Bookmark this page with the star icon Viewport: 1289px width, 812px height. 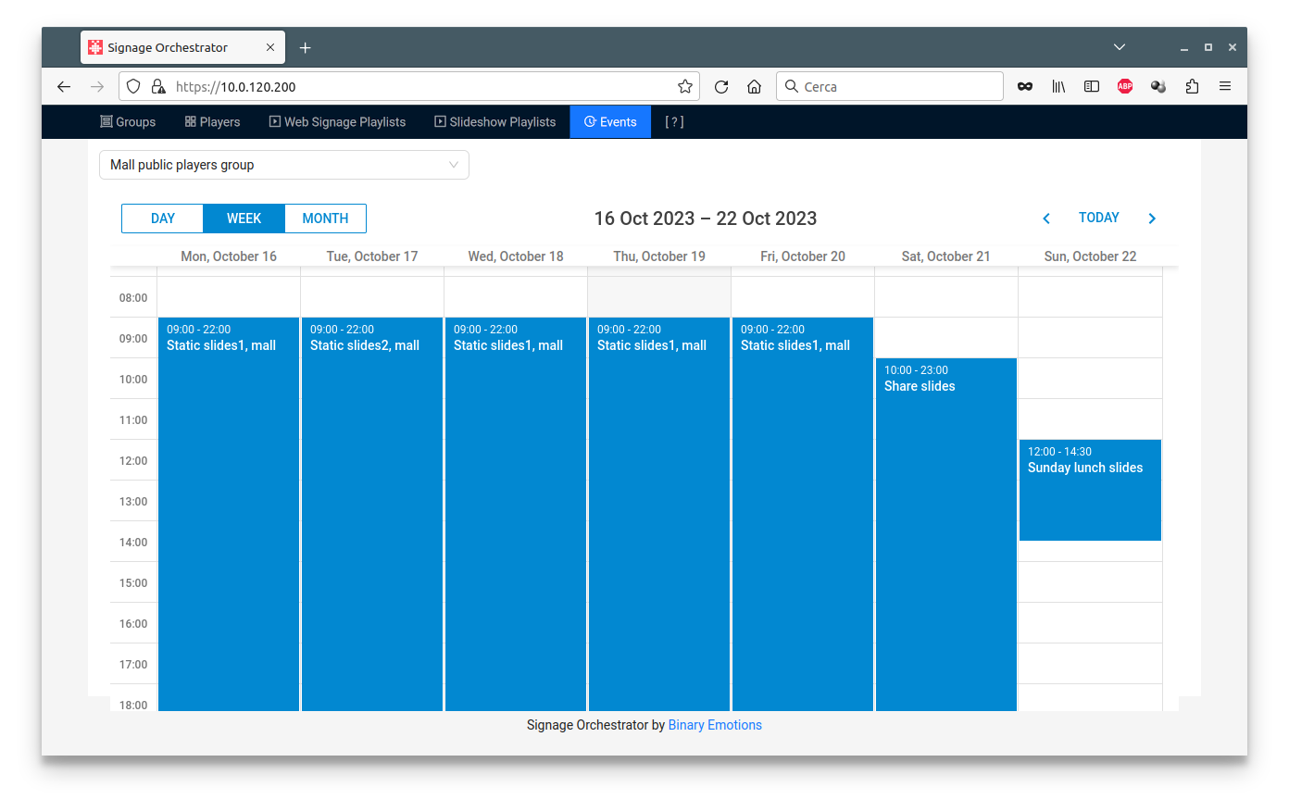pos(685,86)
